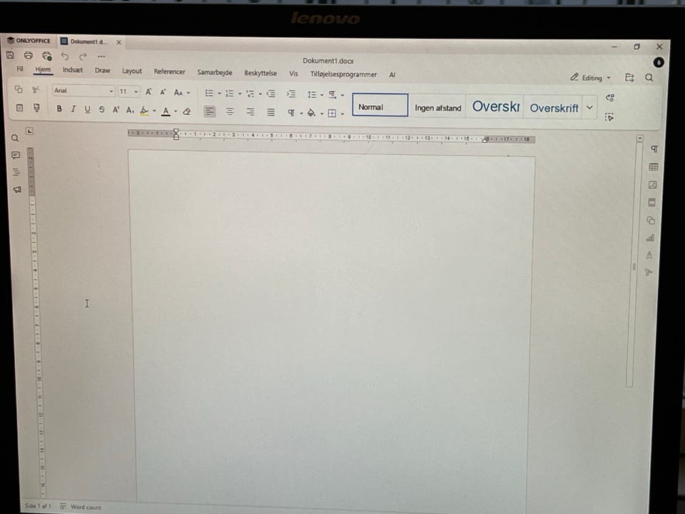Apply the Normal style

tap(380, 105)
